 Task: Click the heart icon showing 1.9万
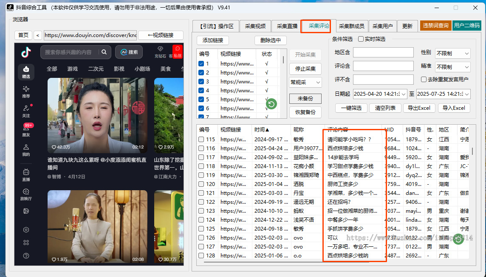54,259
